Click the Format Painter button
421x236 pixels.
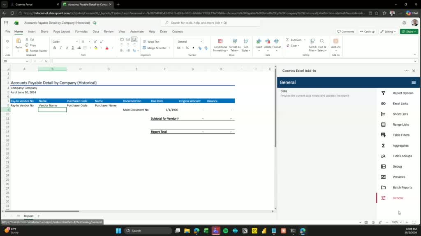(x=36, y=51)
